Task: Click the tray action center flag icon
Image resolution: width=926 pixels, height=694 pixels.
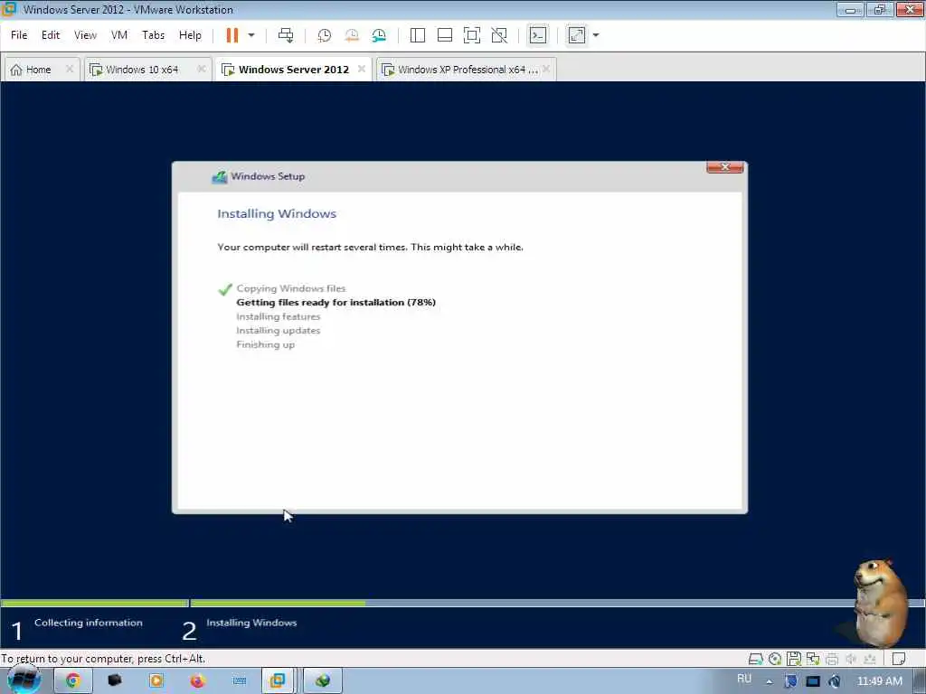Action: pos(790,681)
